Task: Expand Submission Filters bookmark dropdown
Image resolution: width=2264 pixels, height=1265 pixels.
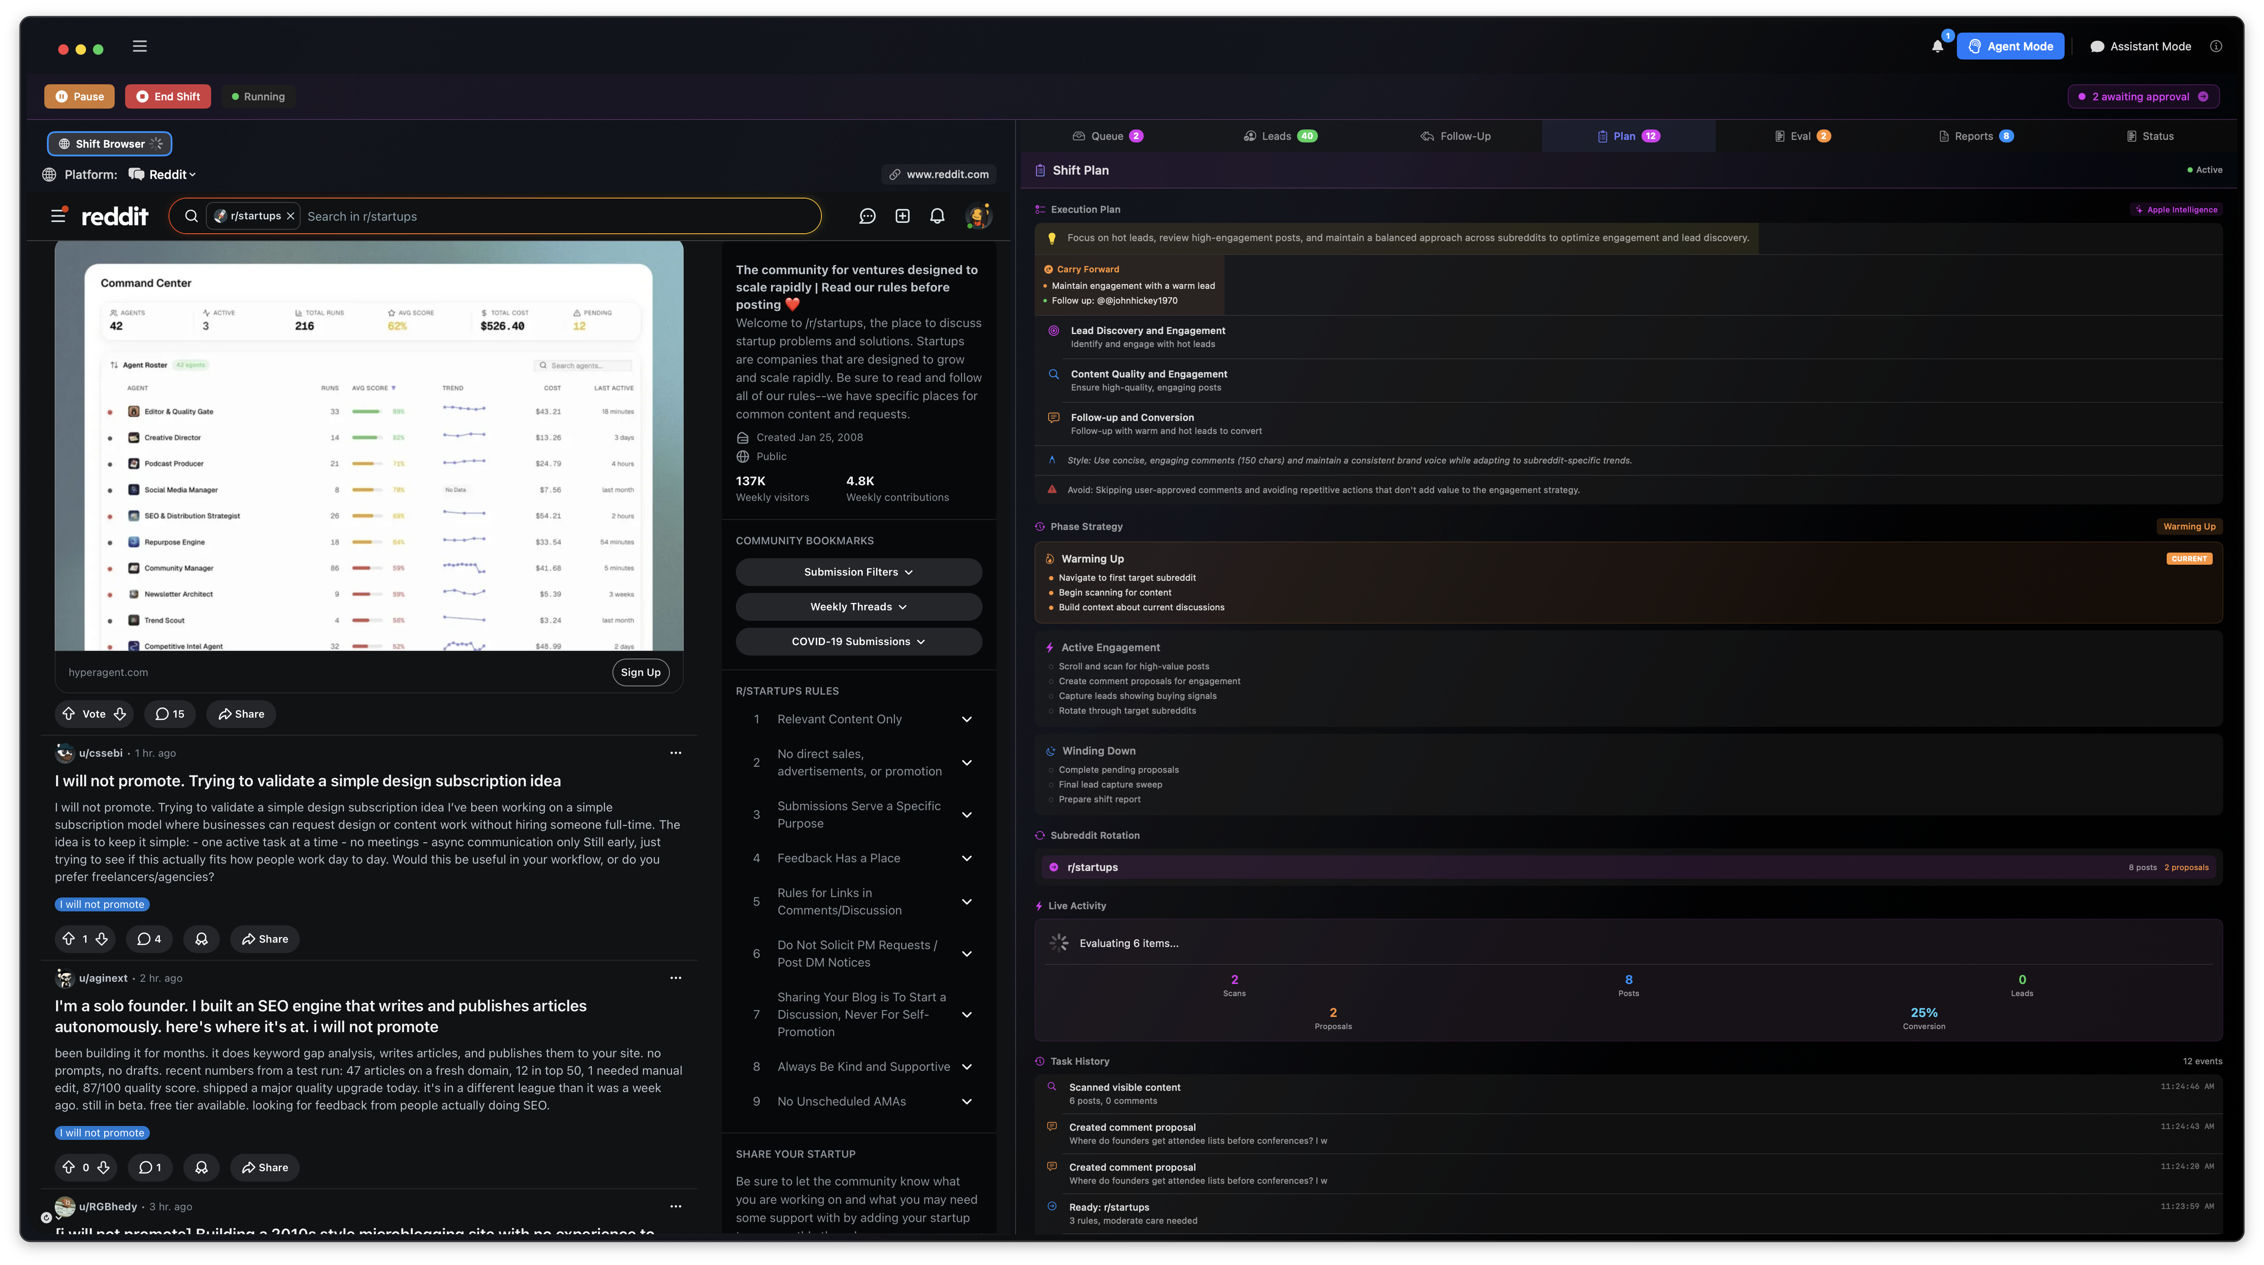Action: [859, 572]
